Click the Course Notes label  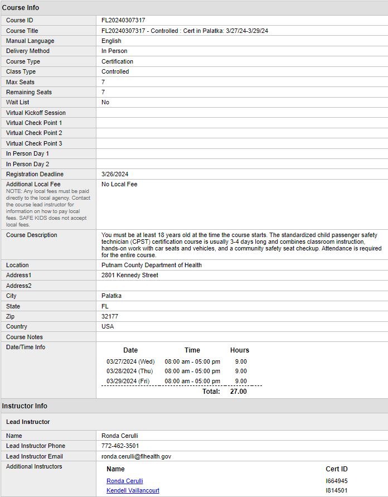point(25,337)
